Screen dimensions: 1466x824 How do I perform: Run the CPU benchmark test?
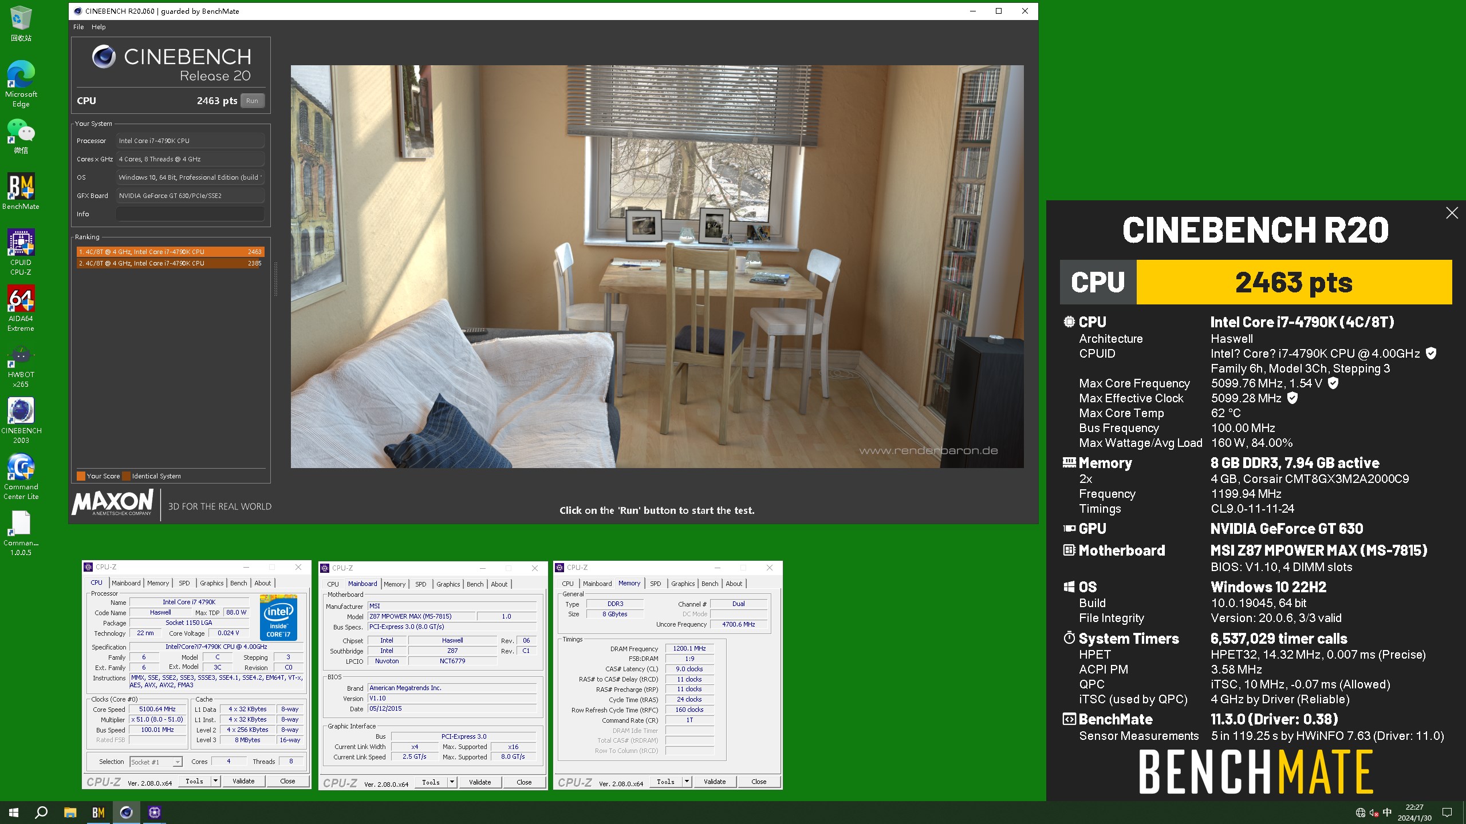[252, 101]
